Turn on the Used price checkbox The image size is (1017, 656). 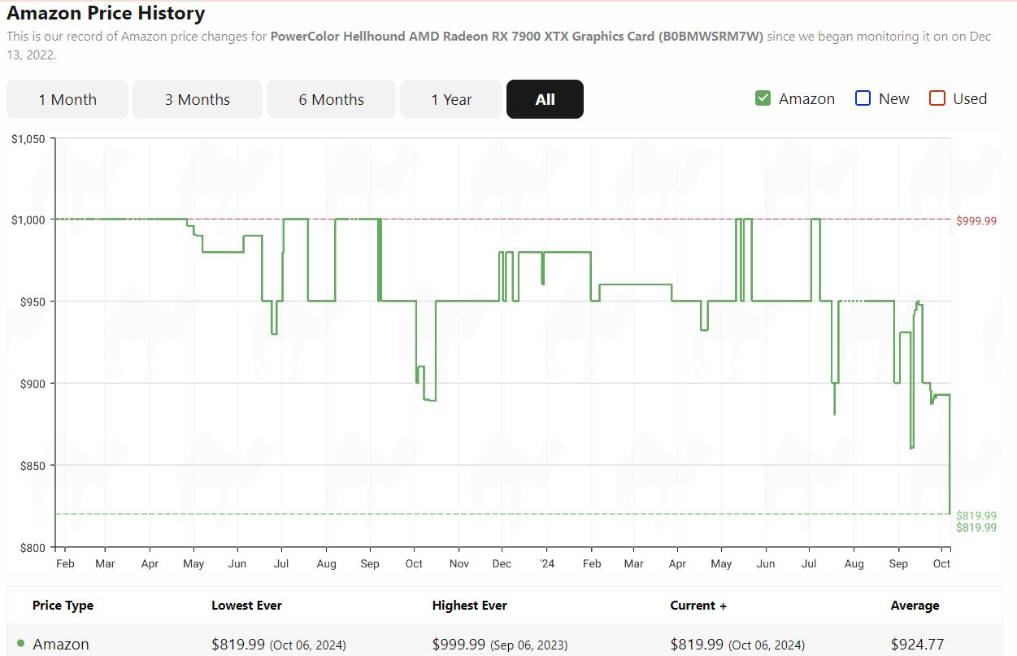pos(937,98)
